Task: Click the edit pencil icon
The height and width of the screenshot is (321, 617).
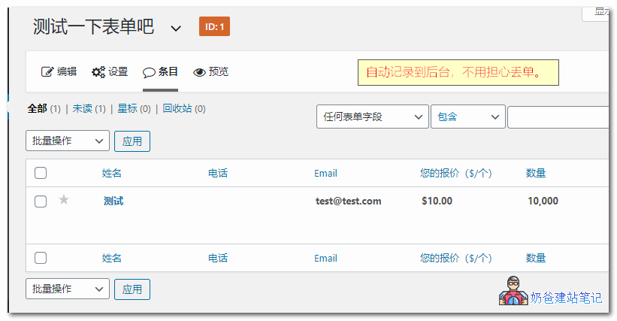Action: (47, 71)
